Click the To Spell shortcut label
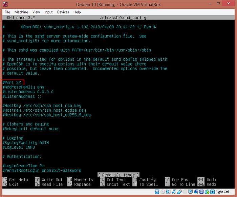 click(x=149, y=184)
